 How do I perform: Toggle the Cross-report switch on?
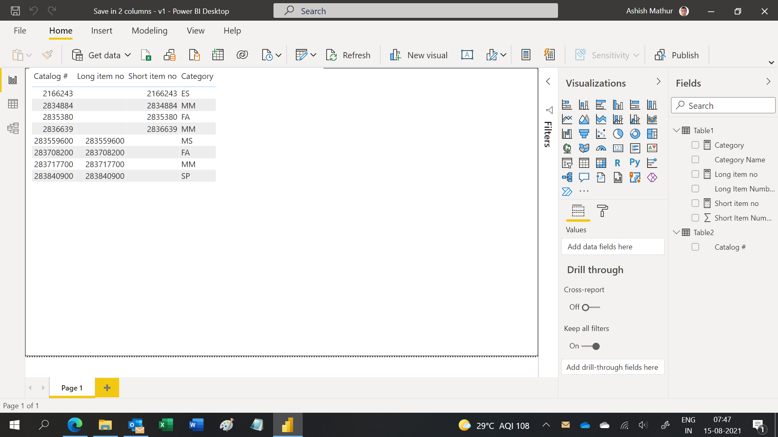pos(591,308)
